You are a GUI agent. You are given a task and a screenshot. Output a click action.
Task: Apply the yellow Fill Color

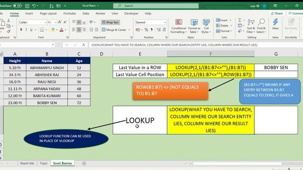pos(53,30)
